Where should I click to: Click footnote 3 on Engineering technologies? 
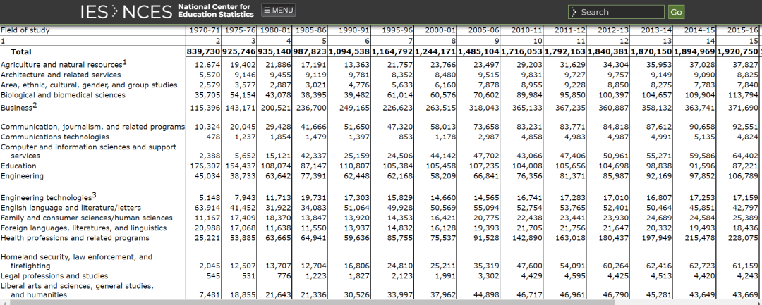95,195
